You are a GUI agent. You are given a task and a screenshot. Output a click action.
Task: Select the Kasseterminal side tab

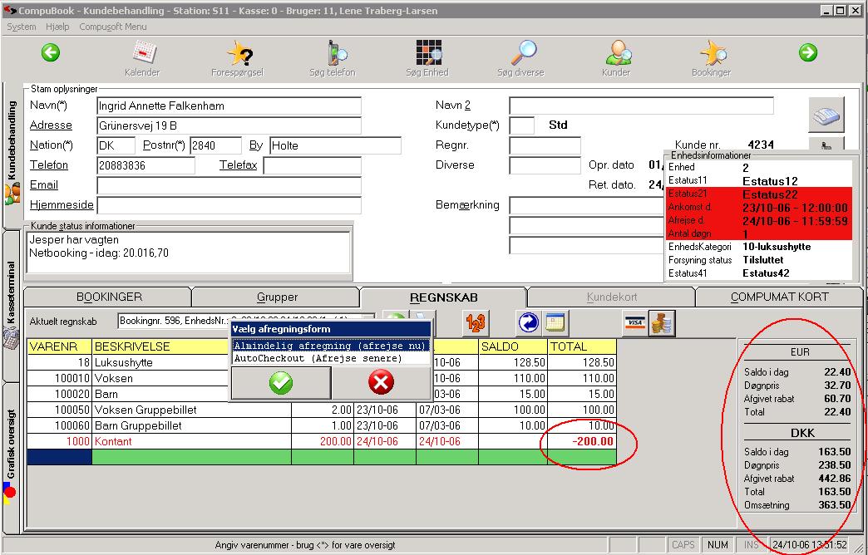tap(12, 306)
